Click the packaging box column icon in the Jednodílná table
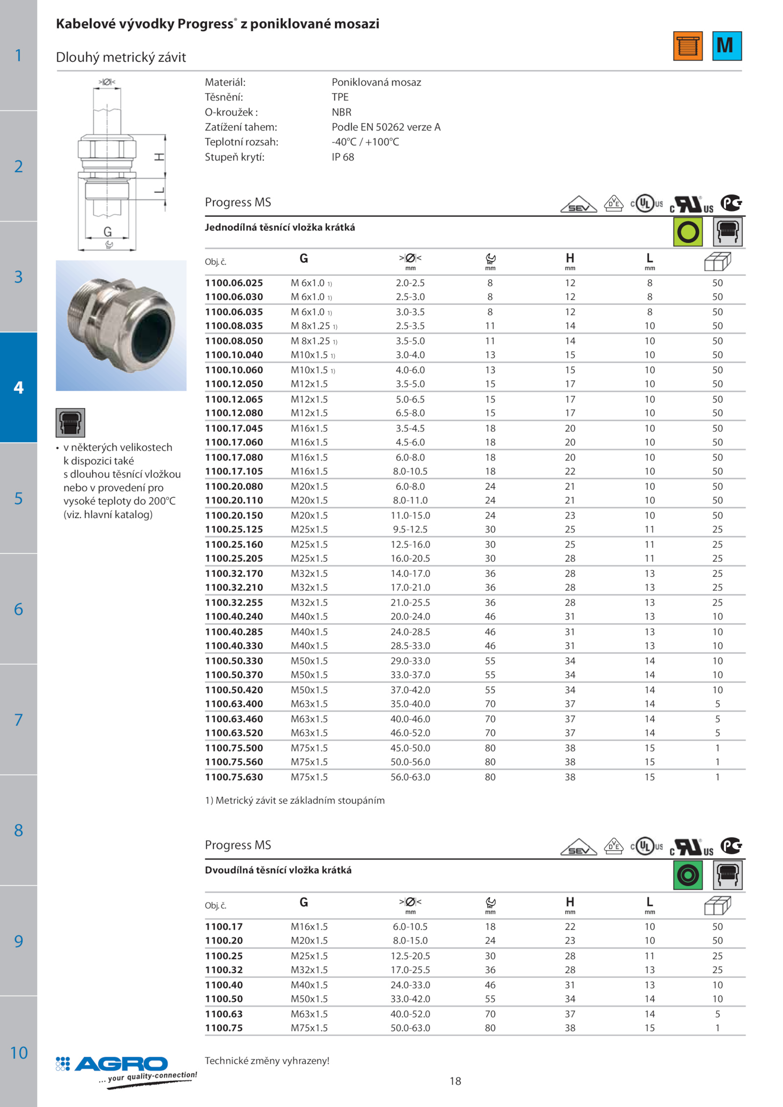This screenshot has height=1107, width=783. click(717, 261)
